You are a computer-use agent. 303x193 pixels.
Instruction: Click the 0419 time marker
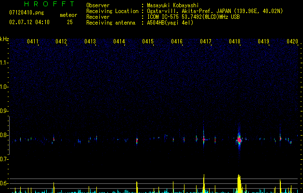click(x=263, y=41)
